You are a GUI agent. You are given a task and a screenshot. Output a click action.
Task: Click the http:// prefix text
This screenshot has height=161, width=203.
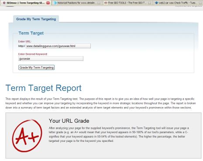22,46
